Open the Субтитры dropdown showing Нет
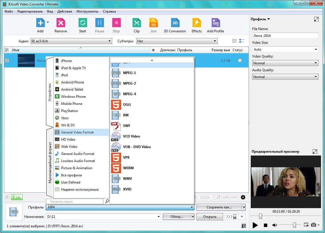The height and width of the screenshot is (233, 325). [177, 41]
